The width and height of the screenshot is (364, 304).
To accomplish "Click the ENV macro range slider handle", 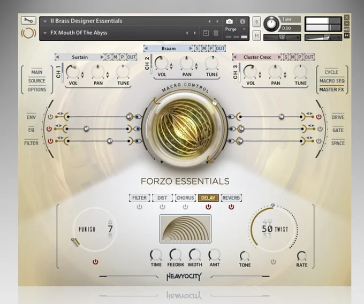I will [x=129, y=116].
